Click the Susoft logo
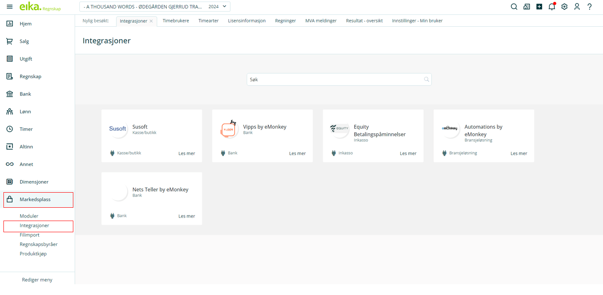This screenshot has width=603, height=295. point(117,129)
